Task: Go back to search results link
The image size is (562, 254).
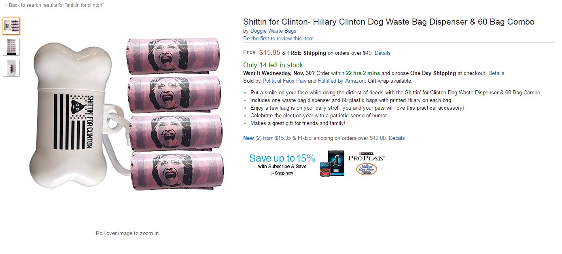Action: click(55, 5)
